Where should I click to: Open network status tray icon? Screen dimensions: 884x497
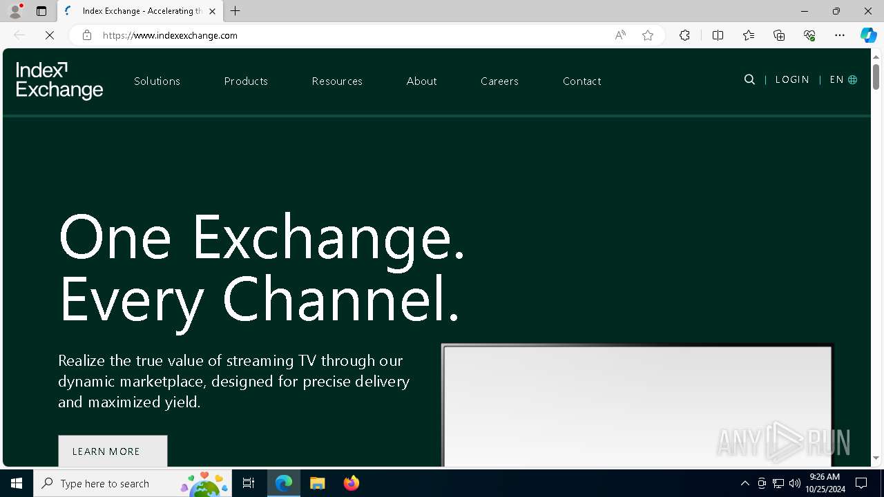(x=778, y=483)
